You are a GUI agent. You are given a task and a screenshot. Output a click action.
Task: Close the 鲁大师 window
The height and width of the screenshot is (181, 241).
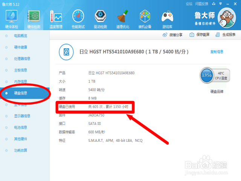pos(235,4)
